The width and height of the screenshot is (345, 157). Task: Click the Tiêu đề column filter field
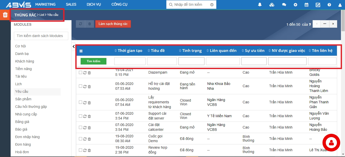click(162, 61)
